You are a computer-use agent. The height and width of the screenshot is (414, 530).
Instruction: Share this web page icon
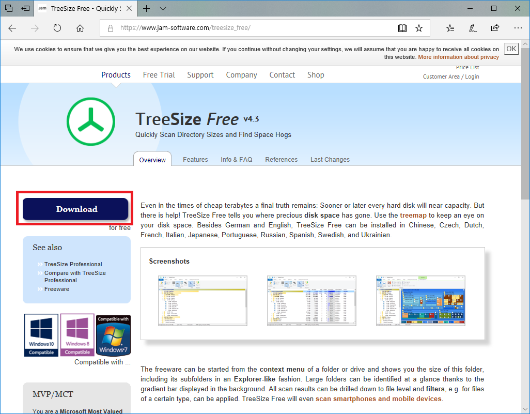click(495, 28)
